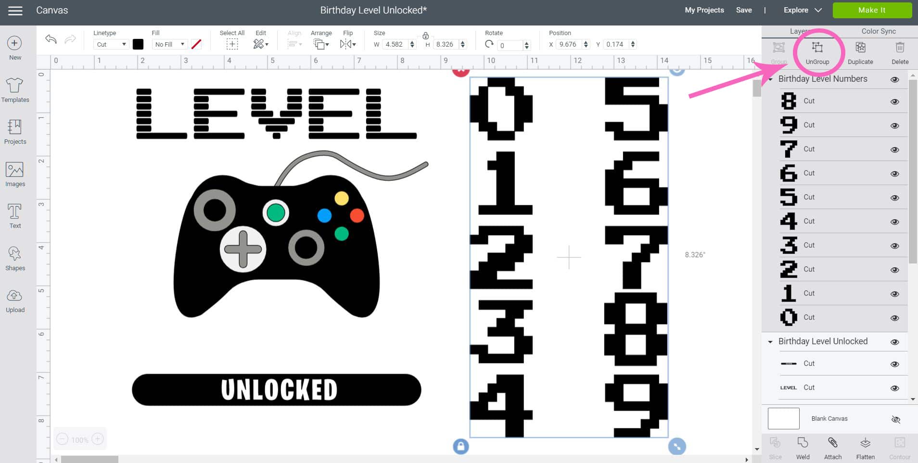This screenshot has width=918, height=463.
Task: Hide the number 5 Cut layer
Action: 895,198
